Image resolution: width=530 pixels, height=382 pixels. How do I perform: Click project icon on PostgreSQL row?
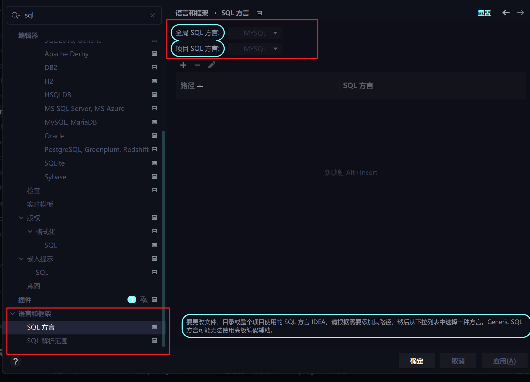click(x=154, y=149)
